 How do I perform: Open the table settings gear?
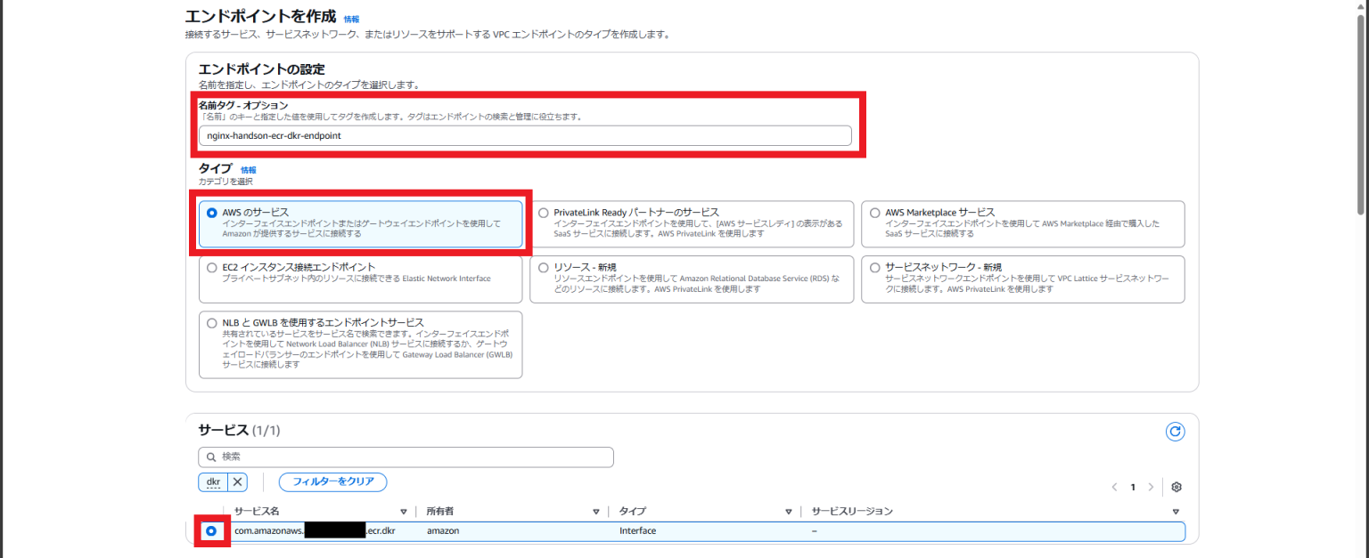pyautogui.click(x=1176, y=487)
